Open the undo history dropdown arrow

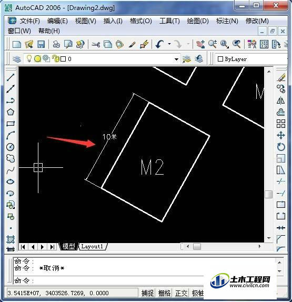(x=169, y=44)
